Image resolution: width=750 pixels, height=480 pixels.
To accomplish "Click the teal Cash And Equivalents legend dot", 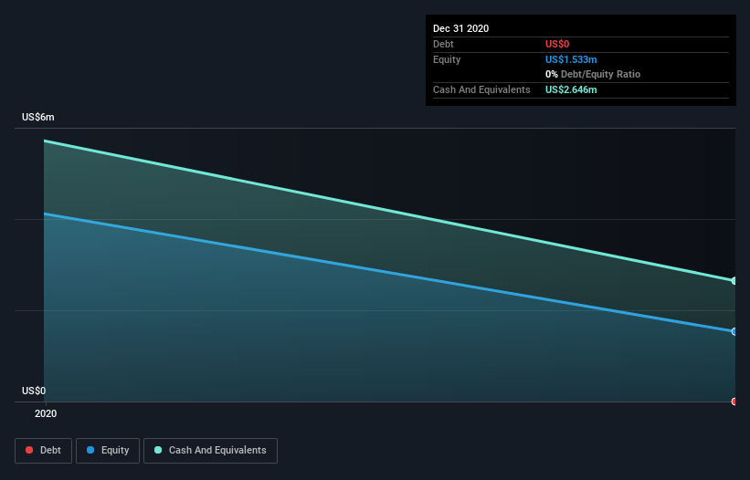I will (158, 450).
